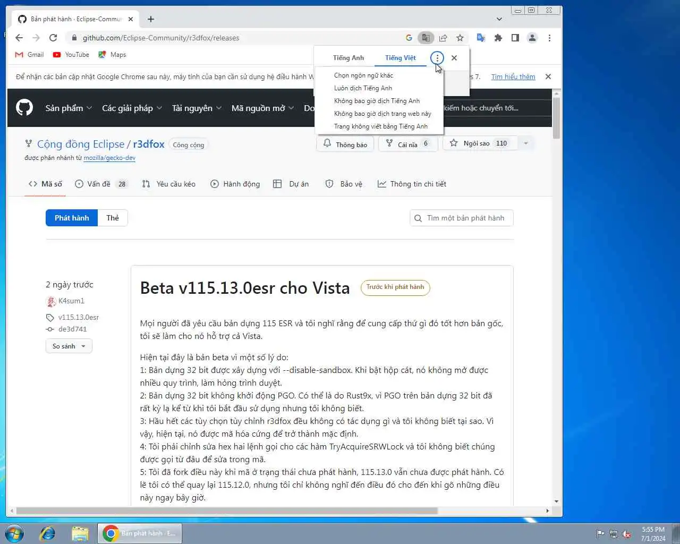Viewport: 680px width, 544px height.
Task: Open the Chrome profile avatar
Action: (x=532, y=38)
